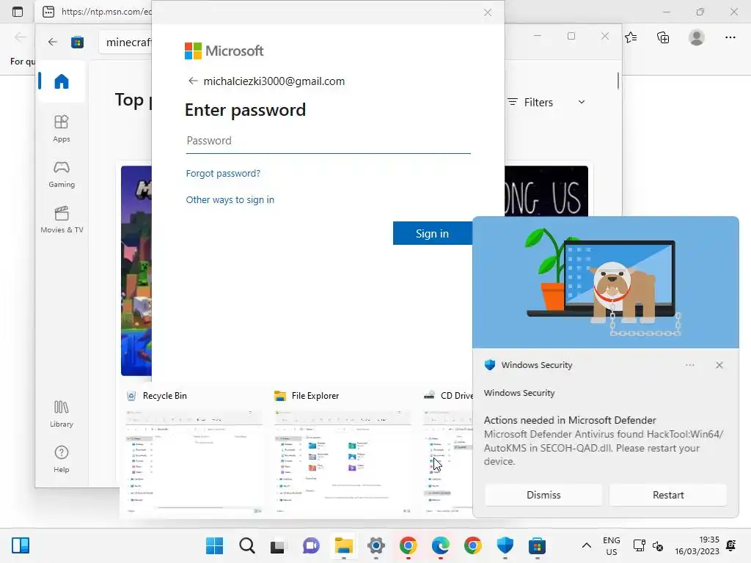Open Microsoft Store on taskbar
Screen dimensions: 751x563
tap(537, 545)
